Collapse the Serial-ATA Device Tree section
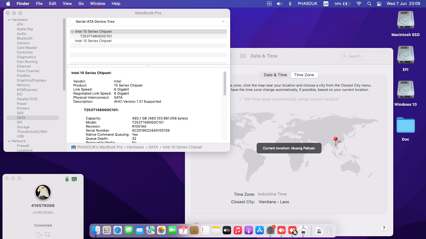The width and height of the screenshot is (426, 239). point(222,21)
